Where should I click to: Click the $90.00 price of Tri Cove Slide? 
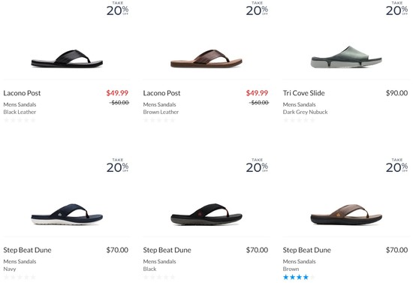pyautogui.click(x=396, y=93)
